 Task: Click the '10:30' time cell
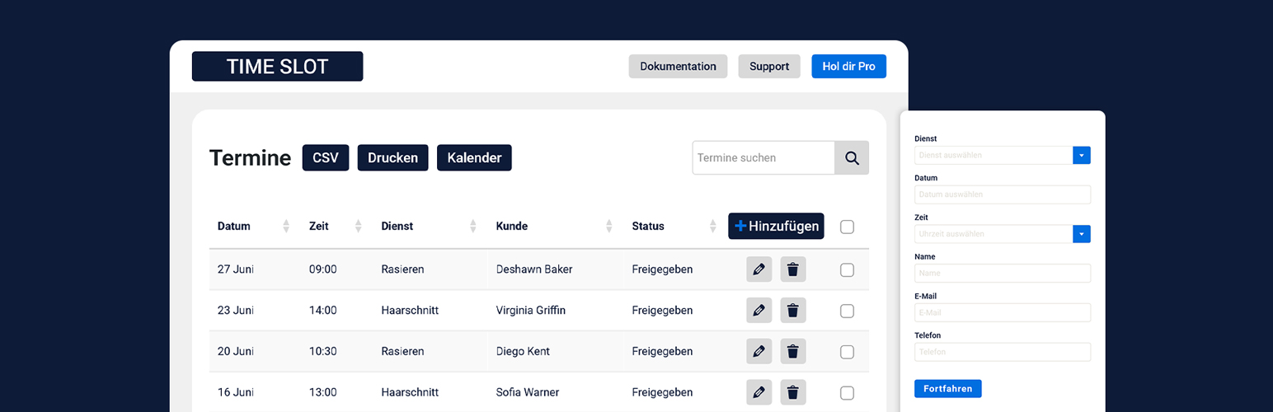[323, 351]
